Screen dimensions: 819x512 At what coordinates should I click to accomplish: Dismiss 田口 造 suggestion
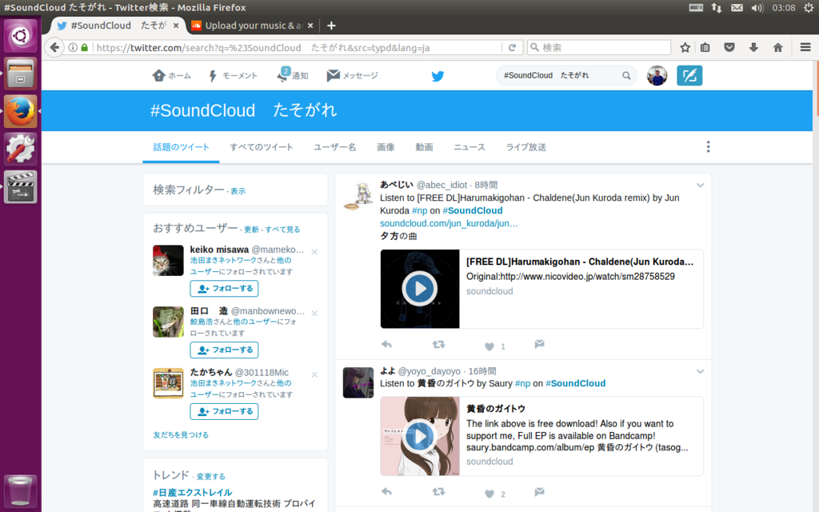click(x=314, y=314)
